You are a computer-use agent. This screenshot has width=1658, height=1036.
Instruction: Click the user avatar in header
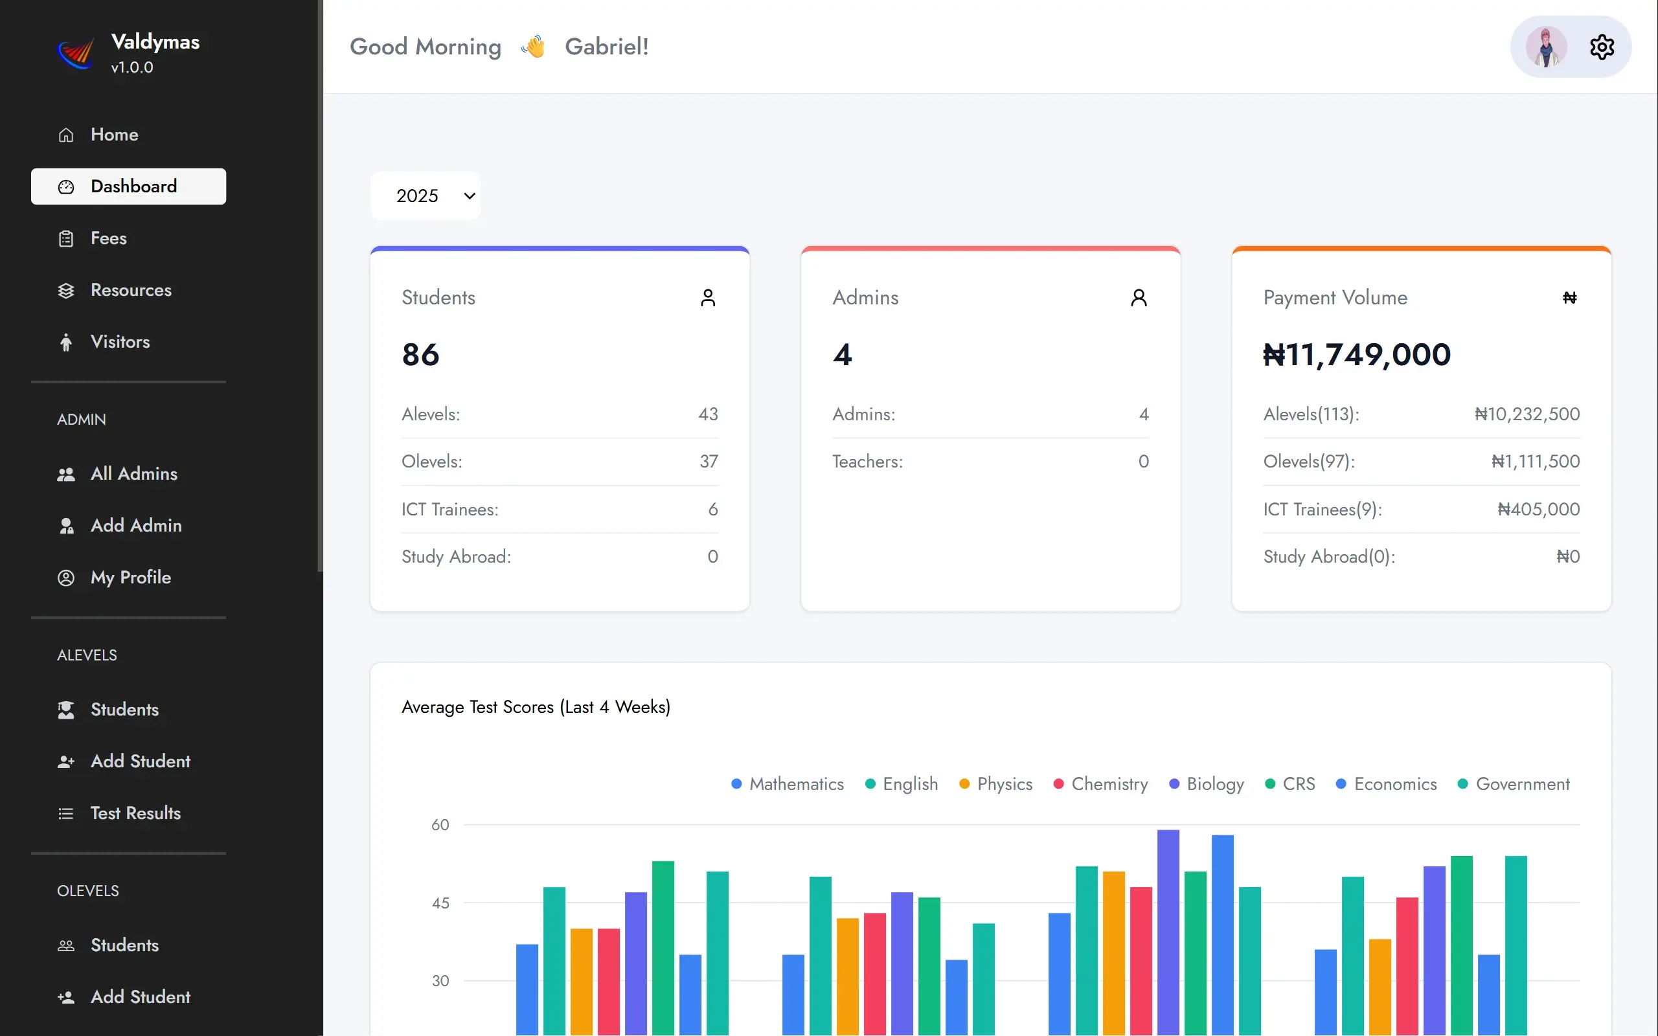click(1546, 47)
